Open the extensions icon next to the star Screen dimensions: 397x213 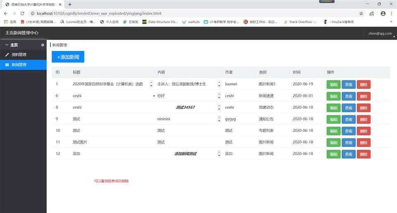371,14
